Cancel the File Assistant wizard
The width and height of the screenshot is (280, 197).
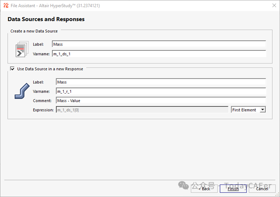point(262,188)
